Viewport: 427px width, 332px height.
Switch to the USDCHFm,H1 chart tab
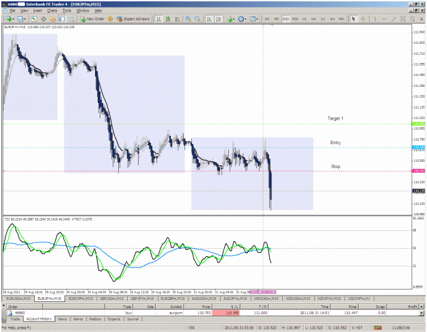pyautogui.click(x=359, y=299)
